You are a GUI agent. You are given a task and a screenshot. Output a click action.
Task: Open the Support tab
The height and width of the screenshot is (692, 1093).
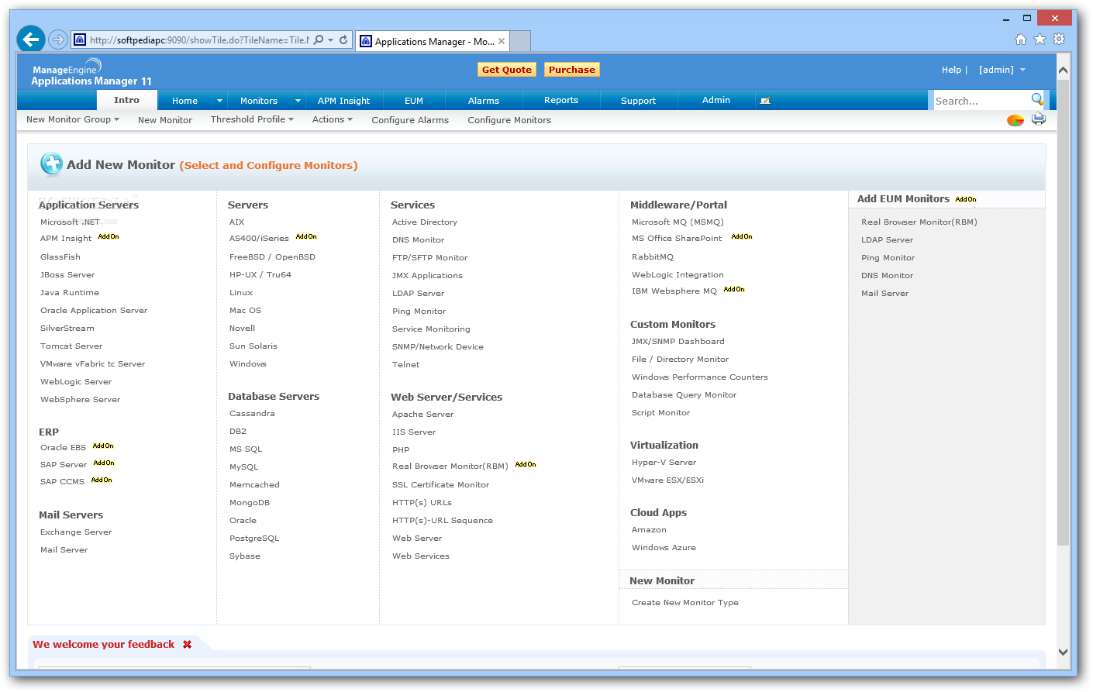[x=638, y=101]
